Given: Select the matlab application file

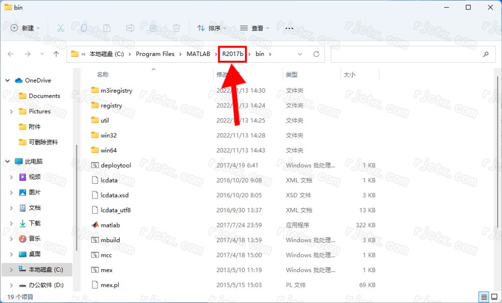Looking at the screenshot, I should 110,225.
